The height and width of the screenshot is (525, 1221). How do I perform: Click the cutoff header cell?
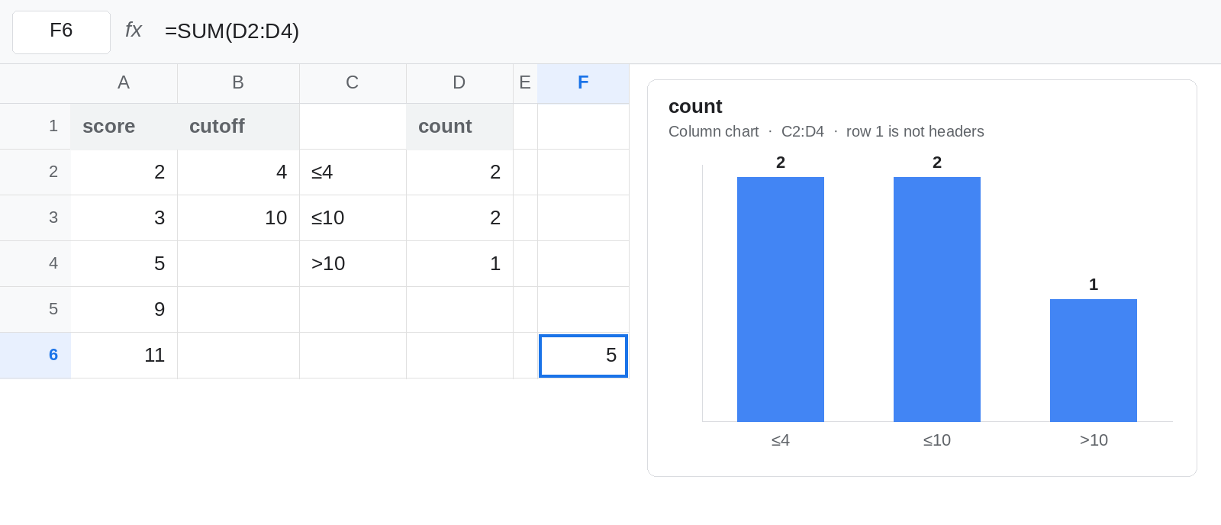tap(238, 126)
